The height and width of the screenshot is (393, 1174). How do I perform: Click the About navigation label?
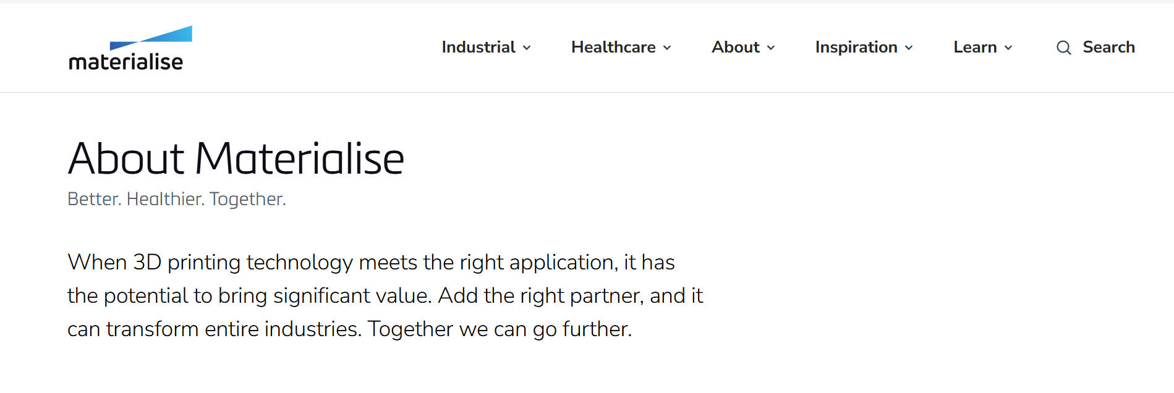tap(735, 48)
